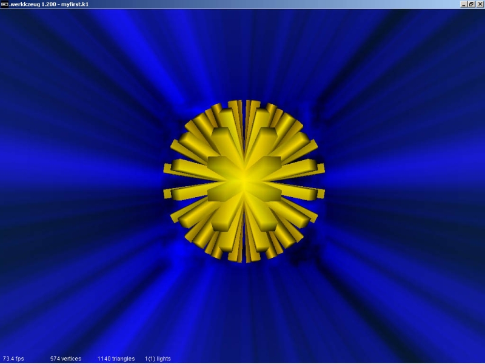The width and height of the screenshot is (485, 364).
Task: Click the '1(1) lights' status text
Action: [158, 359]
